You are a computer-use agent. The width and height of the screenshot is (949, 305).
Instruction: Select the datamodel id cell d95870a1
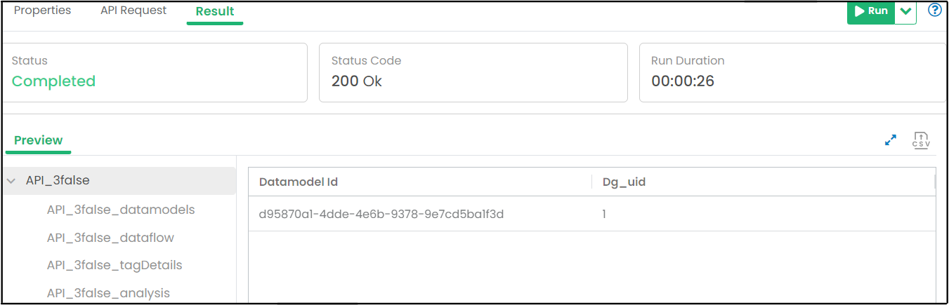pyautogui.click(x=381, y=214)
